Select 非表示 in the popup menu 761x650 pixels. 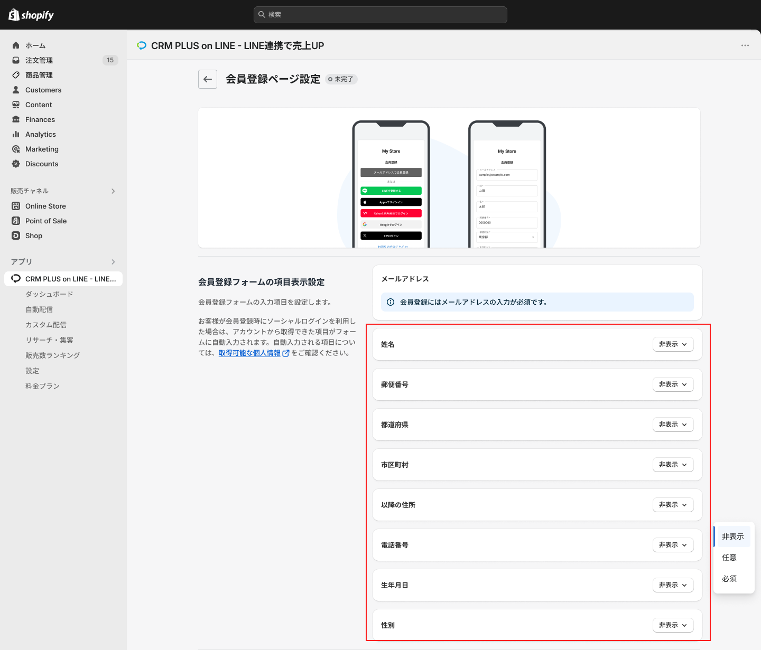click(733, 536)
